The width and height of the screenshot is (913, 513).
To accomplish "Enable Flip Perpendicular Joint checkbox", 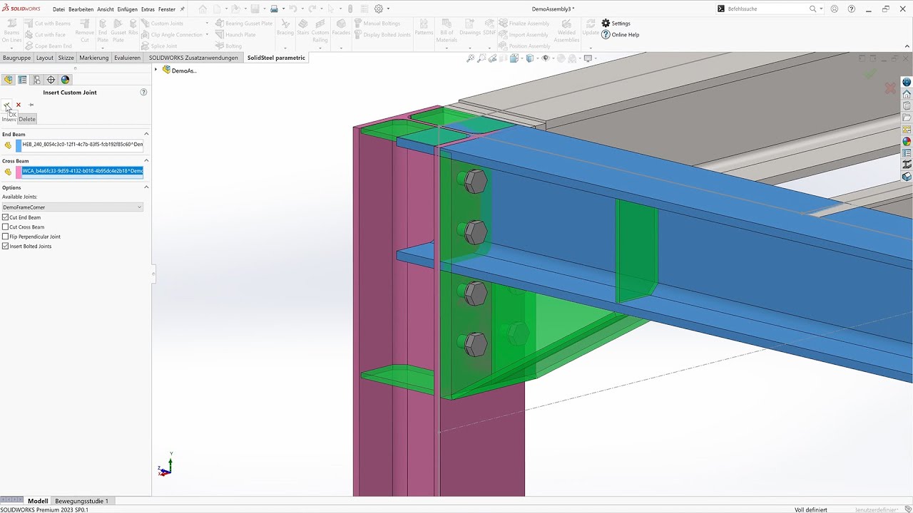I will pos(6,237).
